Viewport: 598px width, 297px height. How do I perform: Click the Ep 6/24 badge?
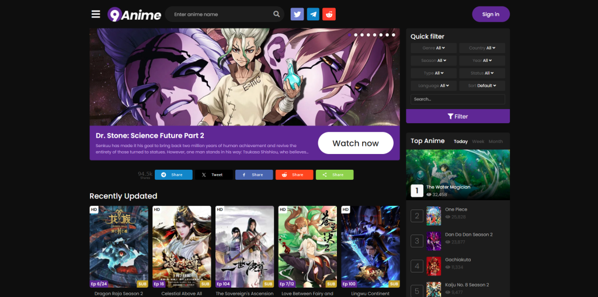pyautogui.click(x=98, y=284)
